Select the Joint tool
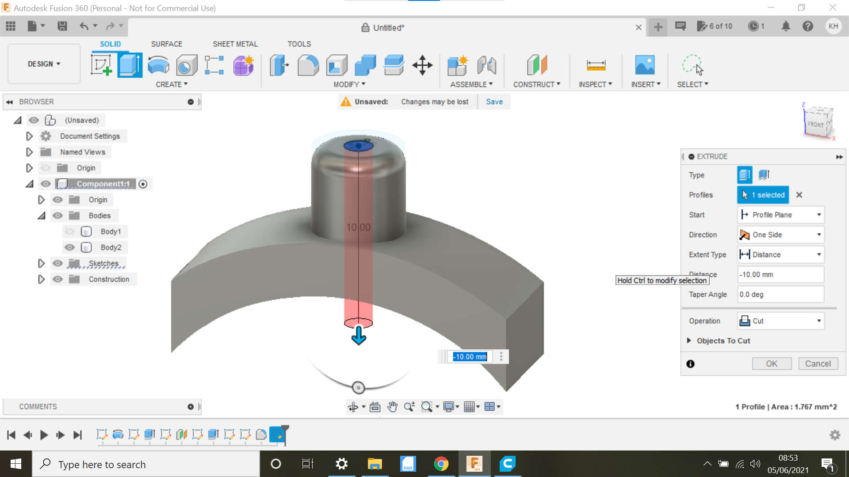Image resolution: width=849 pixels, height=477 pixels. (x=487, y=65)
